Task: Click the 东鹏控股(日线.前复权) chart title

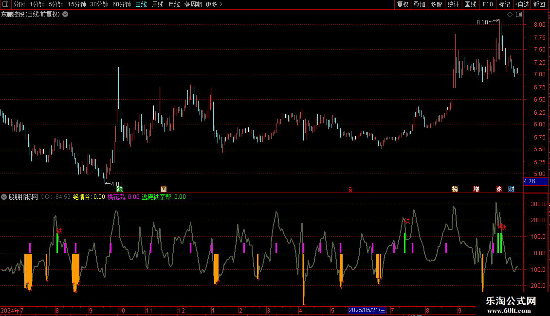Action: tap(31, 15)
